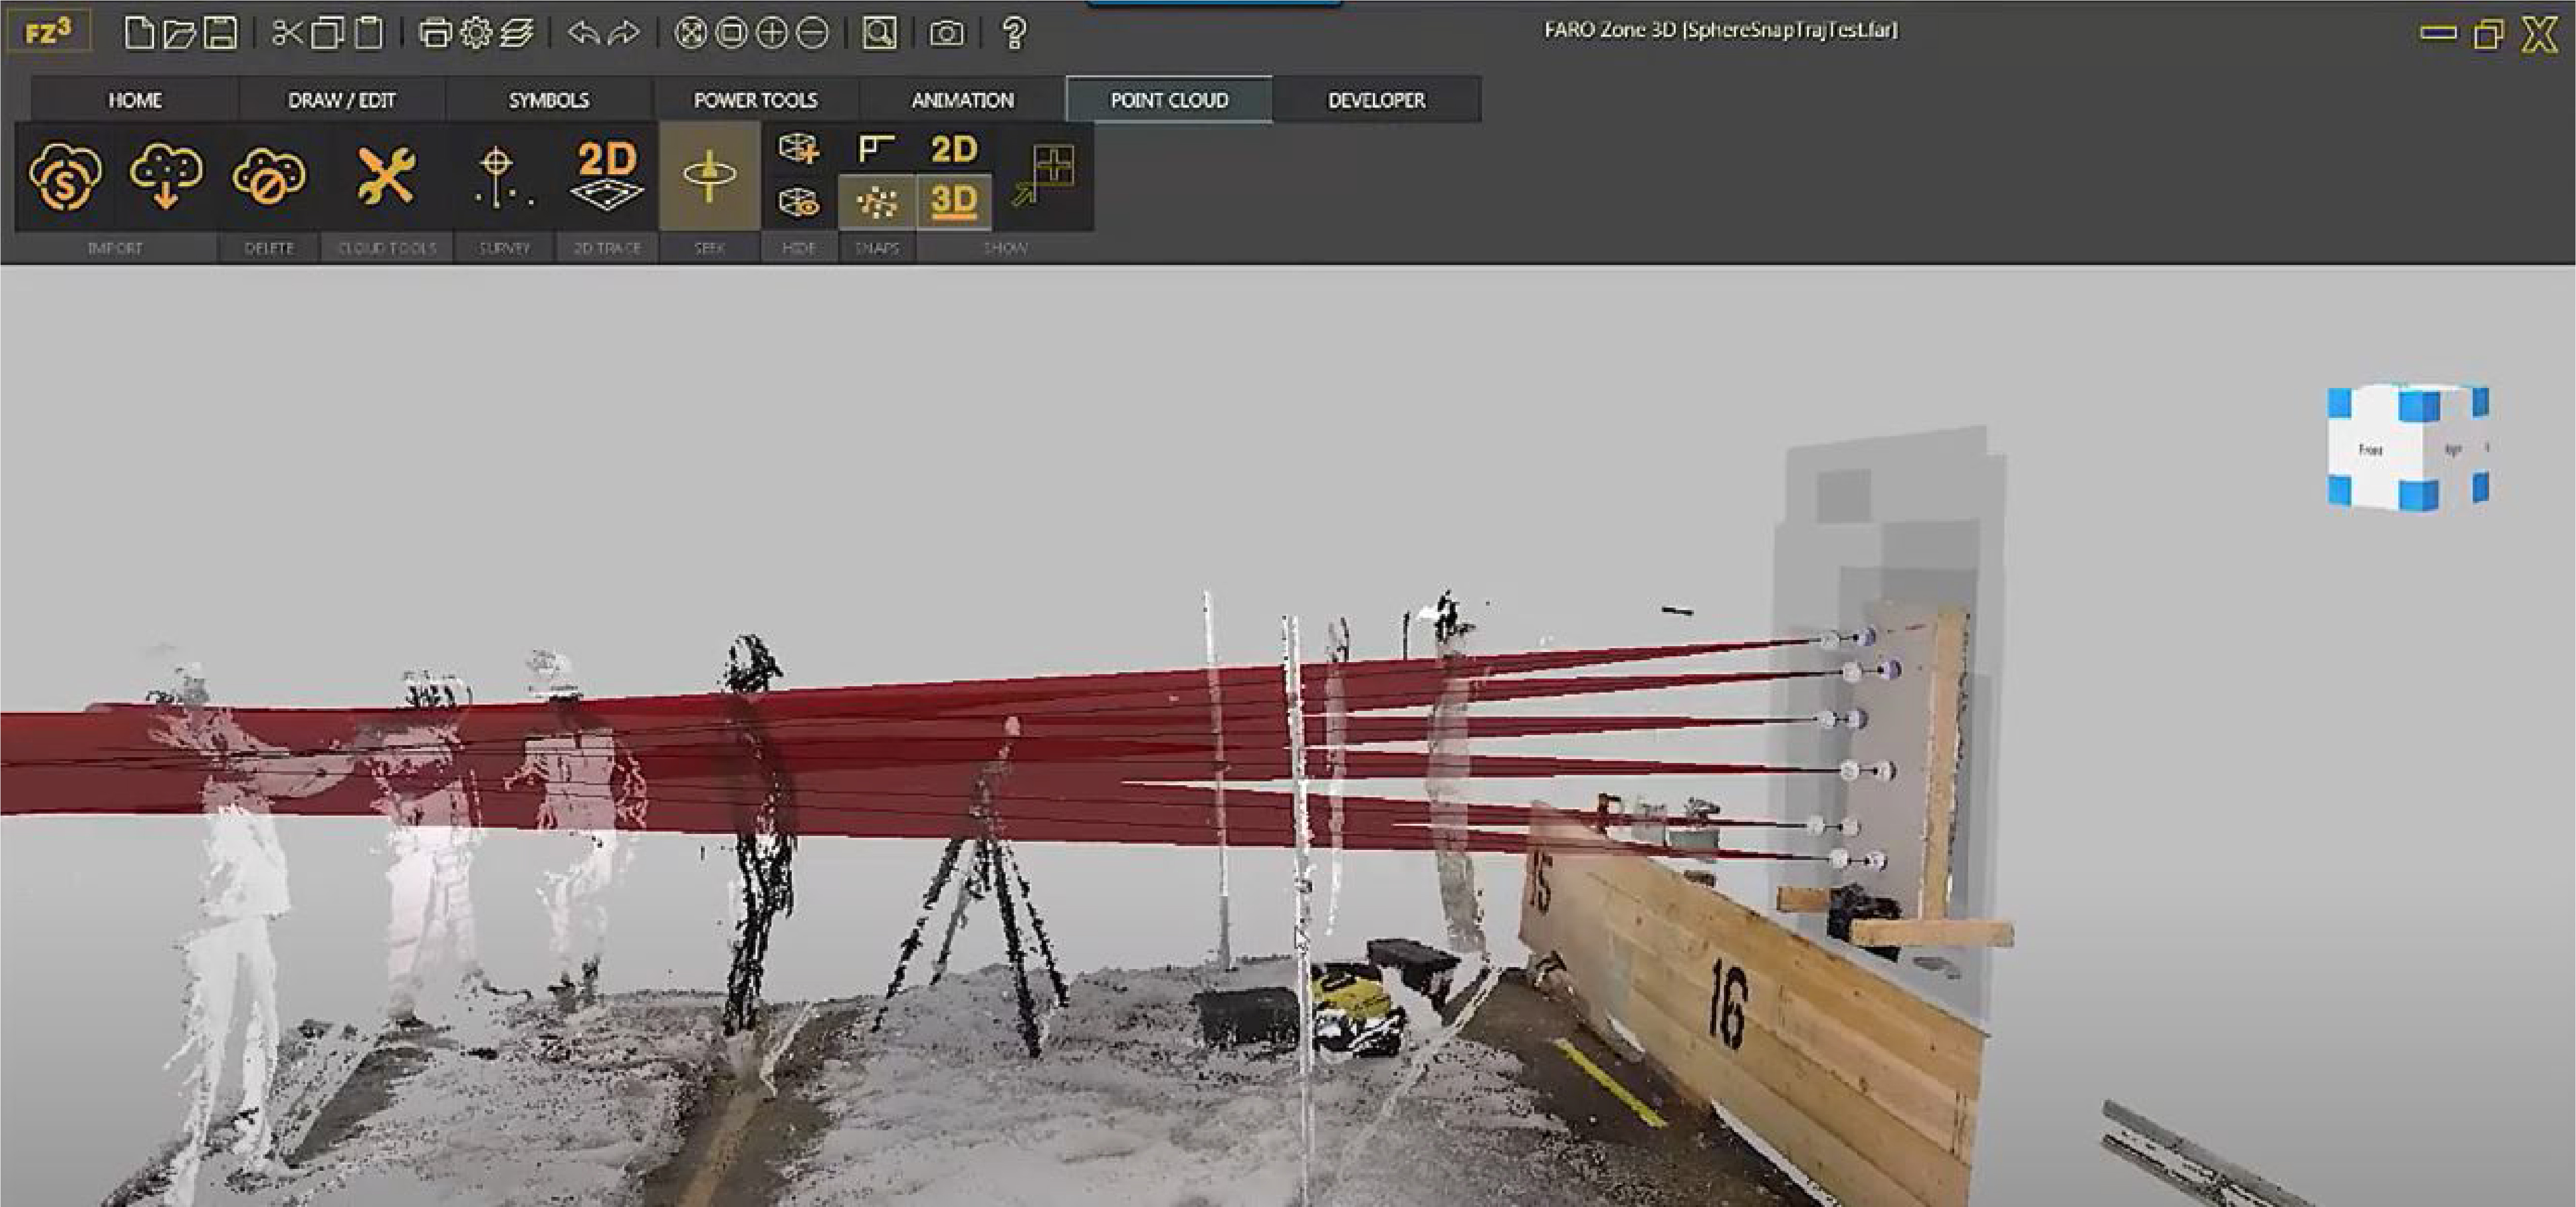The height and width of the screenshot is (1207, 2576).
Task: Cut selection with the scissors icon
Action: pos(287,33)
